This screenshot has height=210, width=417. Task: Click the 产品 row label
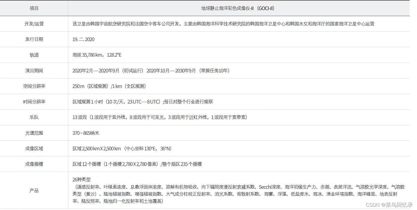(34, 190)
